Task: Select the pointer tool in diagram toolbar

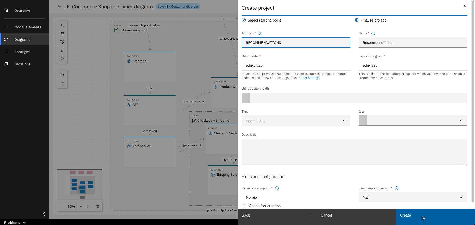Action: tap(62, 26)
